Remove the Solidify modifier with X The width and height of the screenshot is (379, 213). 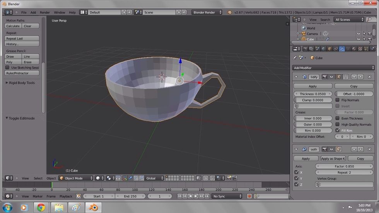(369, 77)
